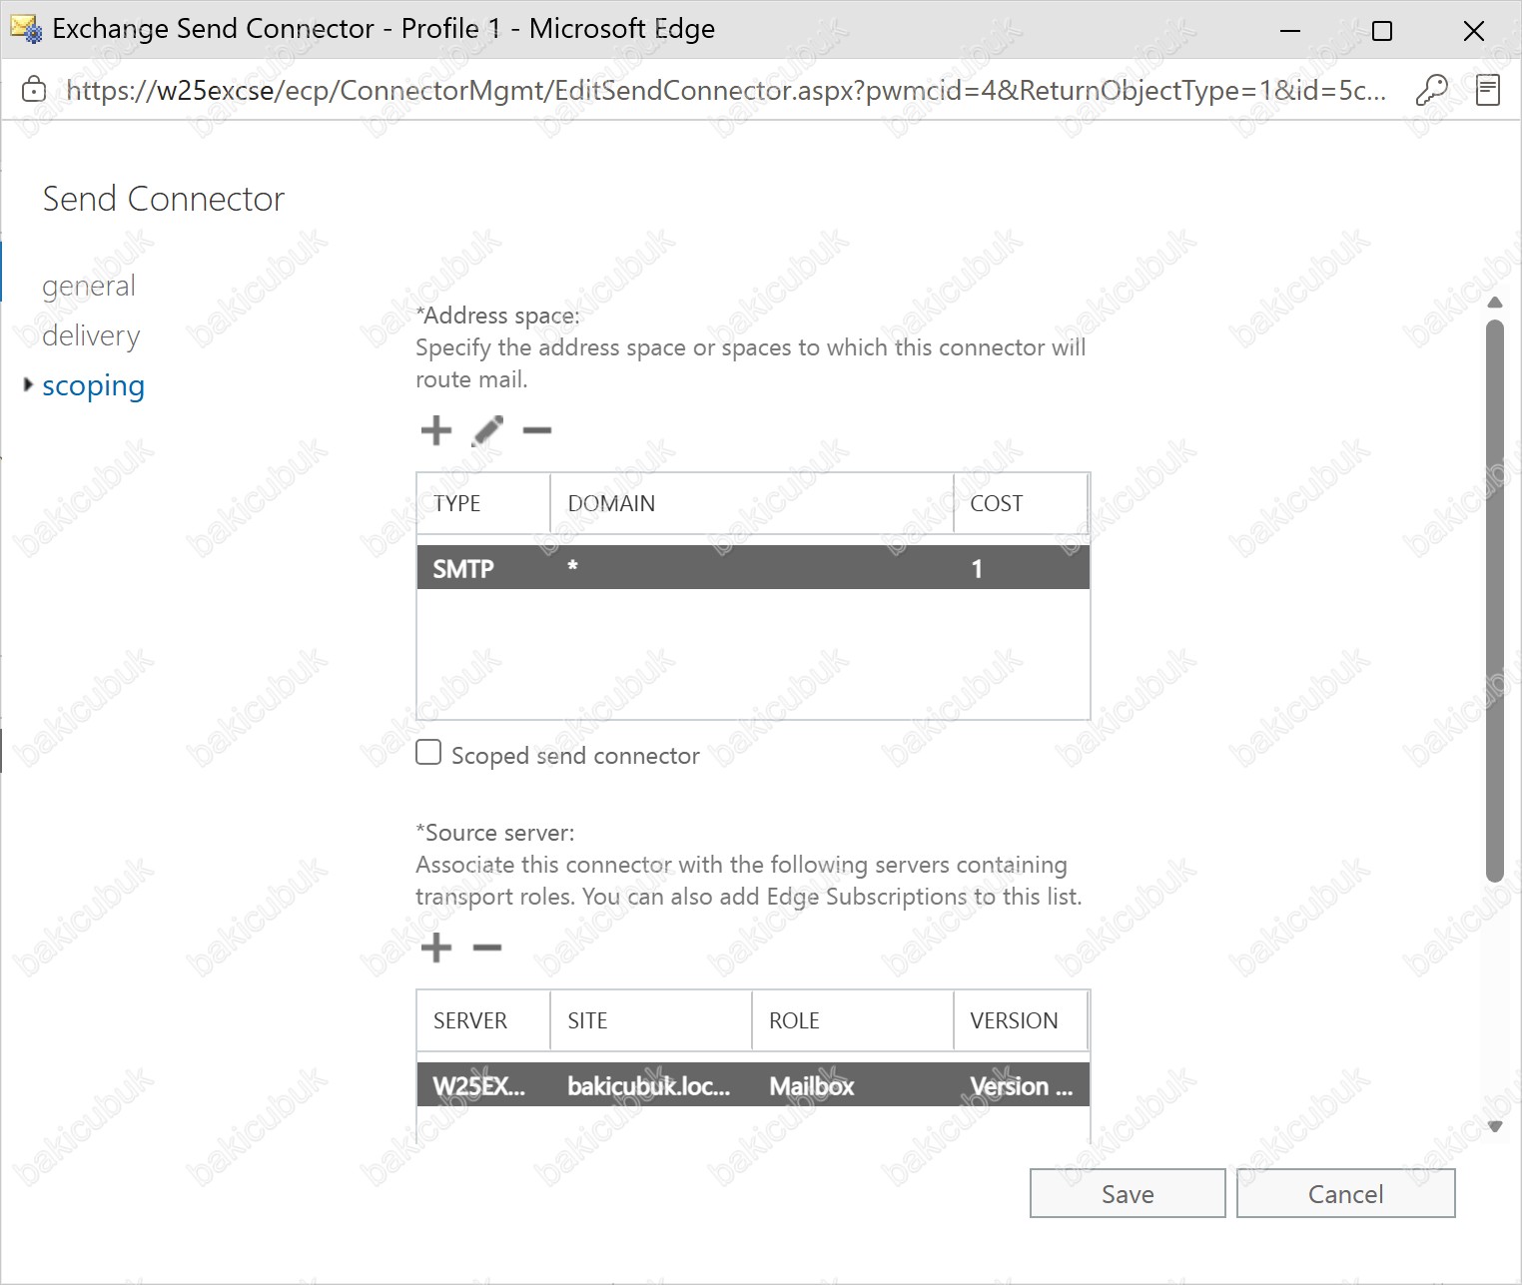Screen dimensions: 1522x1285
Task: Minimize the Edge window
Action: [x=1290, y=30]
